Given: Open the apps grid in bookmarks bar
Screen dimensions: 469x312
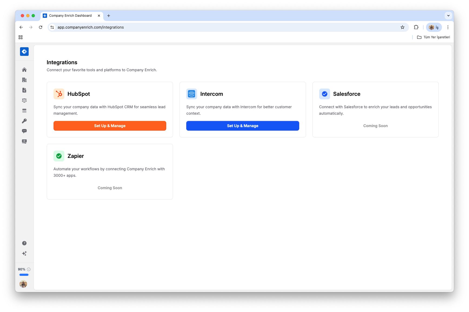Looking at the screenshot, I should [21, 37].
